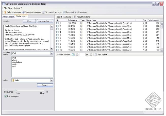Click scroll down arrow in Look for box
This screenshot has height=116, width=166.
[52, 48]
